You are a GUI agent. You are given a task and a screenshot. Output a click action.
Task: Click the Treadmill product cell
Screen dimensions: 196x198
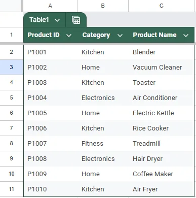[x=162, y=143]
